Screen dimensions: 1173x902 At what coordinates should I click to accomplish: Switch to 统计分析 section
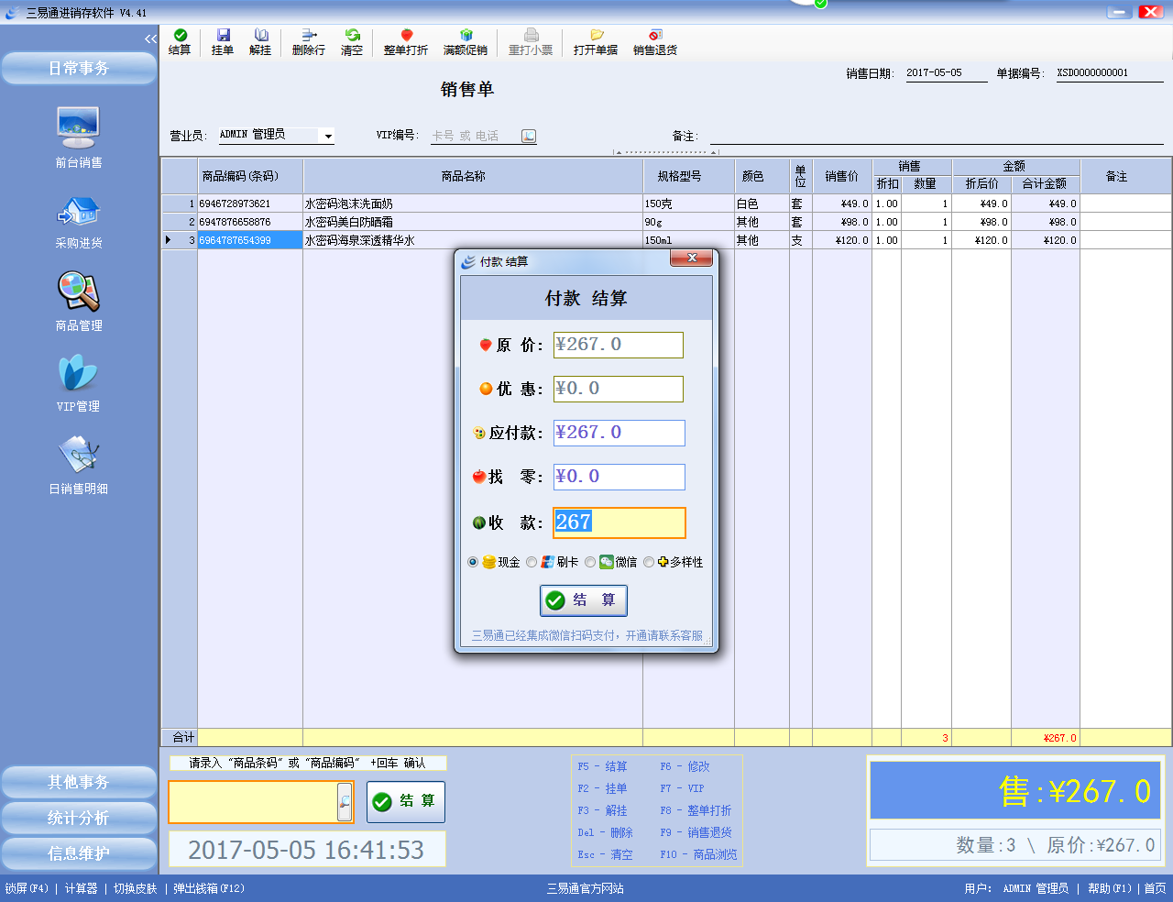tap(79, 818)
